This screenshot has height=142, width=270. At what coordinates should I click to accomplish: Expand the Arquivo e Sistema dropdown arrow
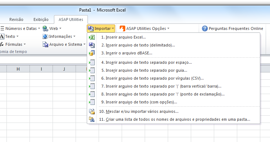(84, 44)
